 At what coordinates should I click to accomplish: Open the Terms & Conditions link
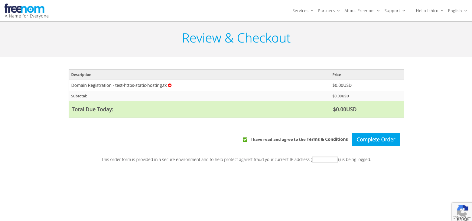click(x=327, y=139)
